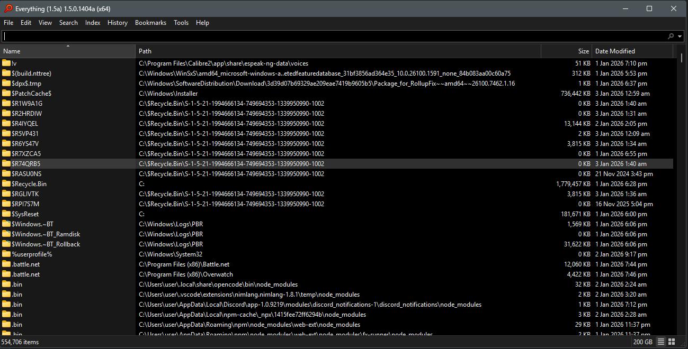The height and width of the screenshot is (349, 688).
Task: Open the Index menu
Action: (x=93, y=23)
